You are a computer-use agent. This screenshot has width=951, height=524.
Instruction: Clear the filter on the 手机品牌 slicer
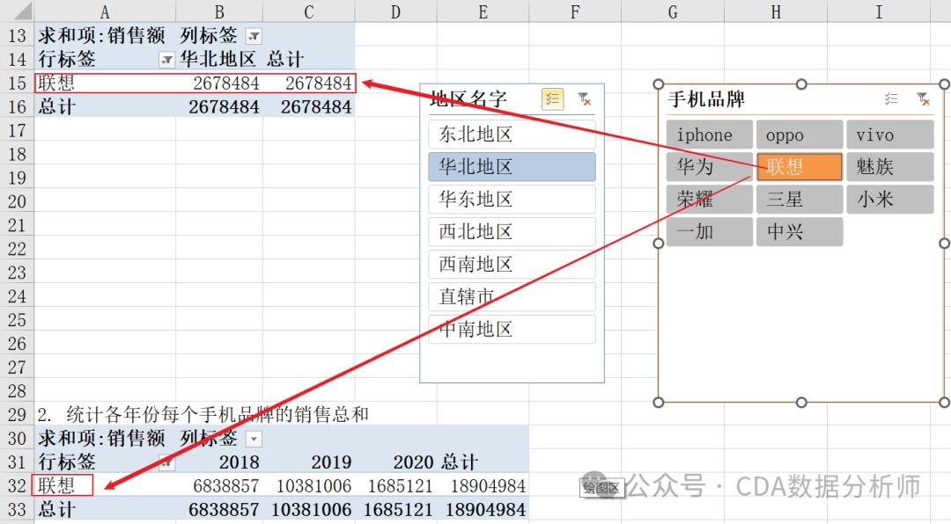pos(924,100)
